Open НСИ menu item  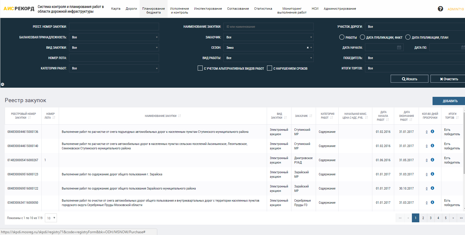click(x=315, y=9)
